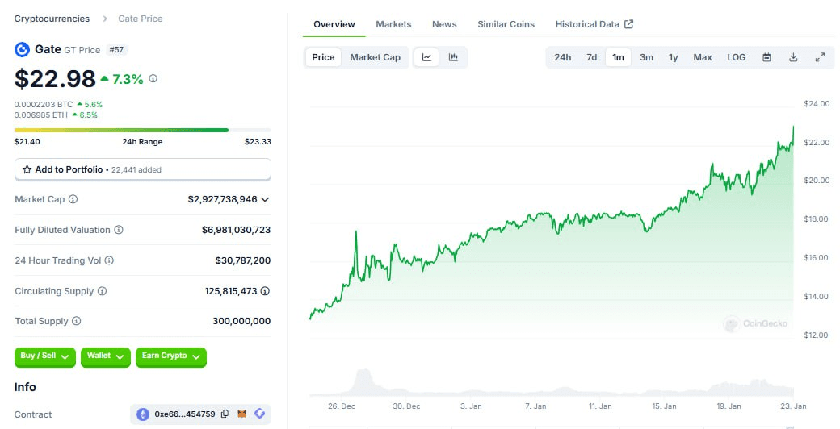Open the Buy / Sell dropdown
Image resolution: width=840 pixels, height=429 pixels.
click(x=45, y=356)
